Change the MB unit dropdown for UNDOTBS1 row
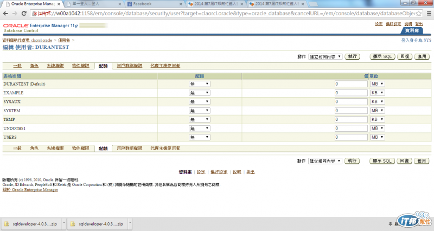Image resolution: width=434 pixels, height=231 pixels. pyautogui.click(x=377, y=128)
